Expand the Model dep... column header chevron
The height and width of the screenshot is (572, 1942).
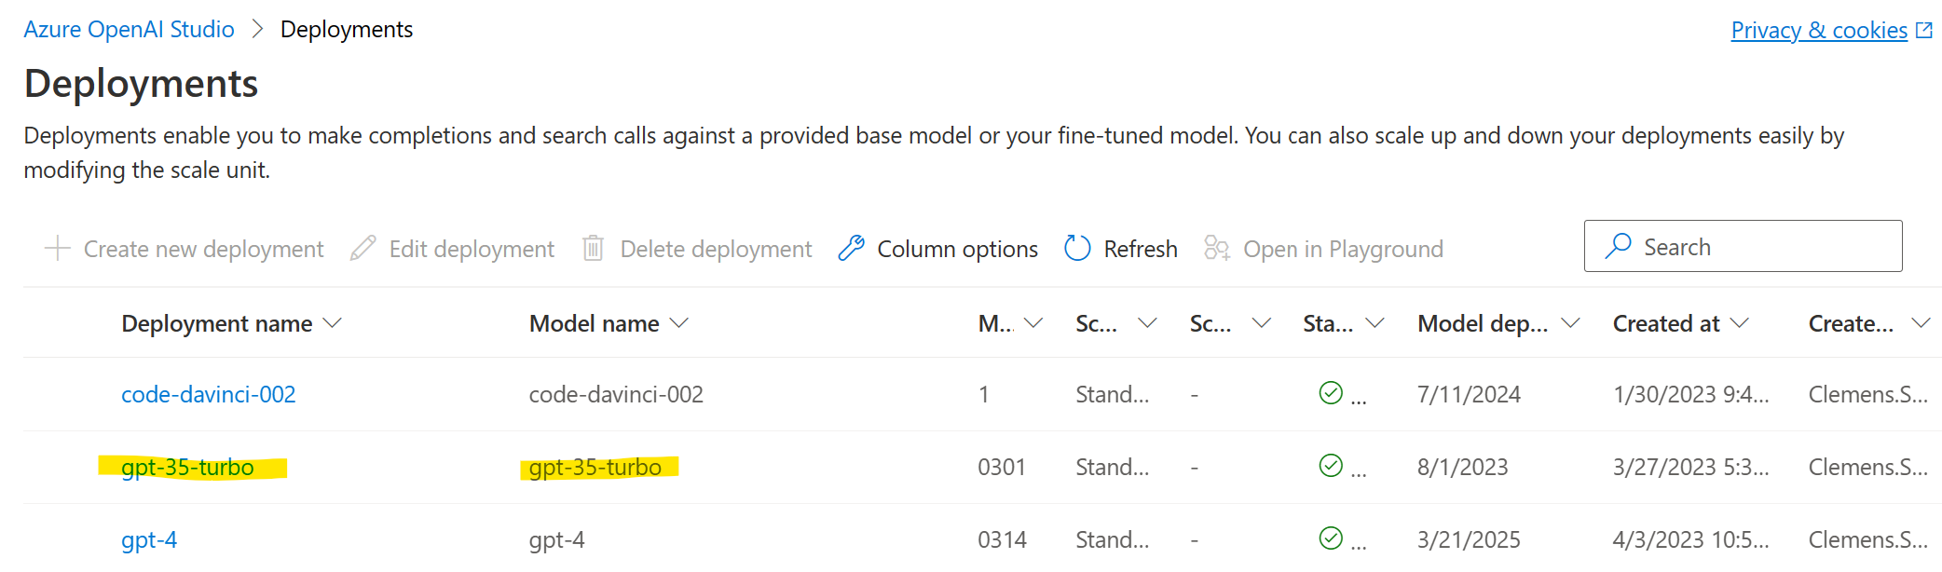(1571, 323)
